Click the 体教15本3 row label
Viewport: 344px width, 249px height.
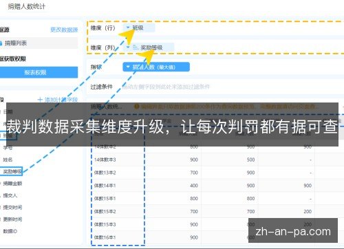click(x=105, y=224)
